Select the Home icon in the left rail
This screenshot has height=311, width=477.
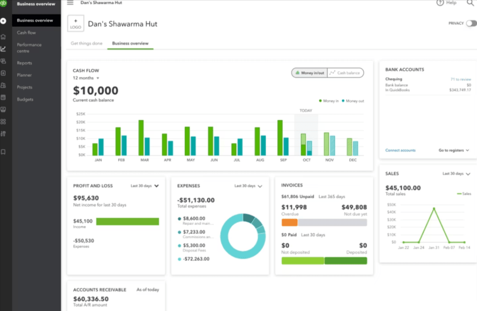[x=4, y=36]
